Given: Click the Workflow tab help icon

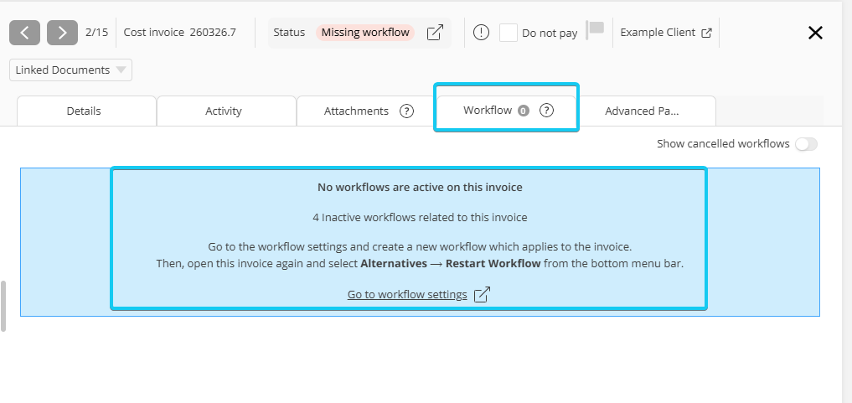Looking at the screenshot, I should point(546,111).
